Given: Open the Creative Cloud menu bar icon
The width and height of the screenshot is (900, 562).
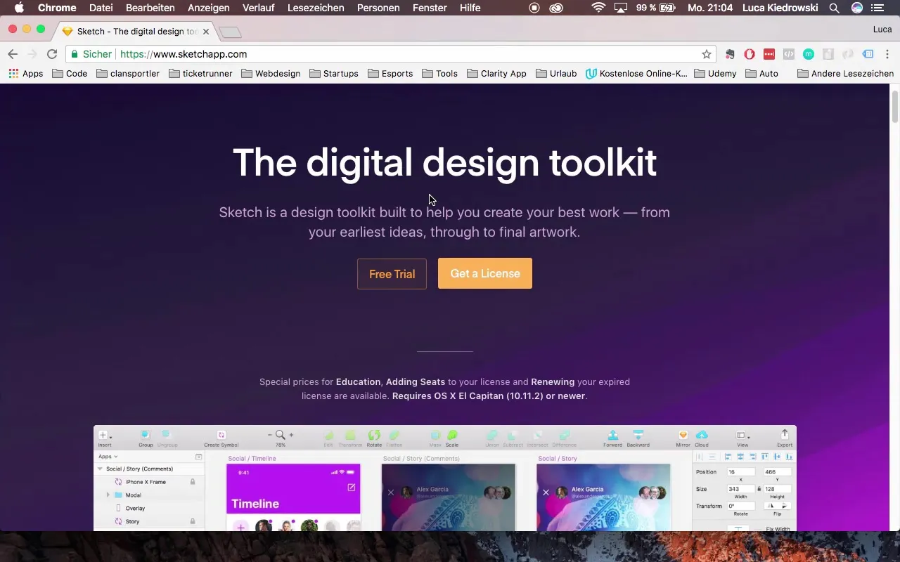Looking at the screenshot, I should [x=556, y=8].
